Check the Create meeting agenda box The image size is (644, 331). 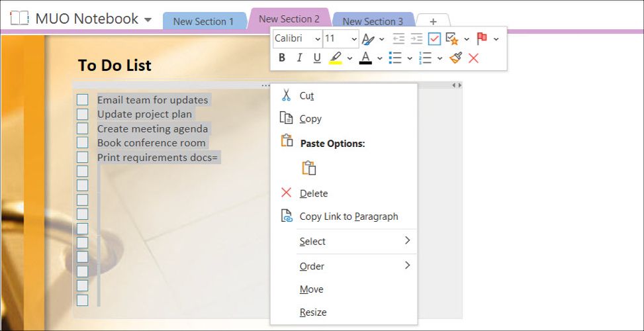[83, 128]
